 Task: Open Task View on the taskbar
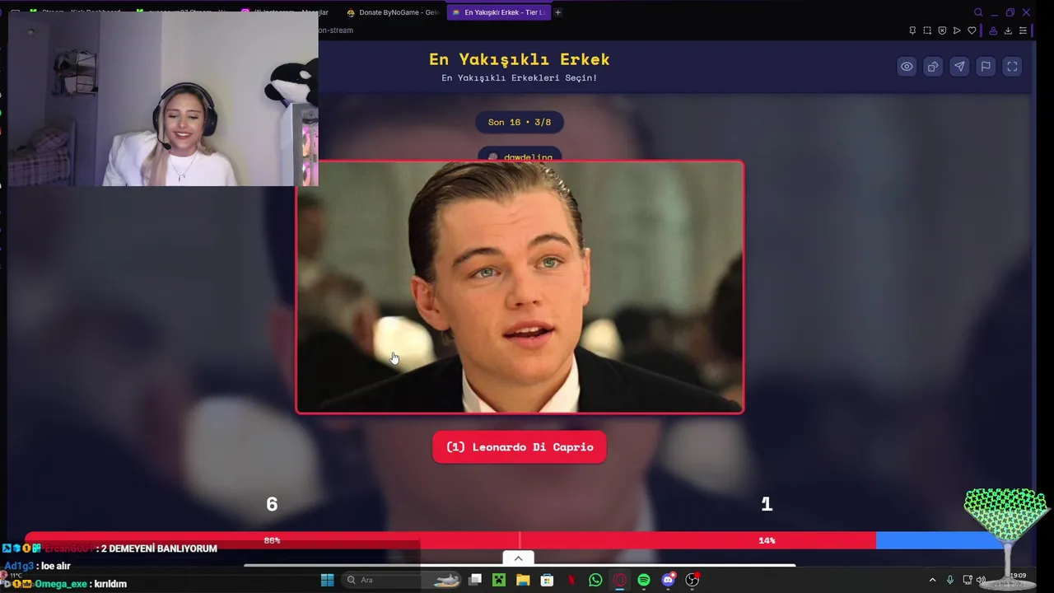(x=475, y=580)
